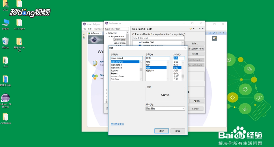Screen dimensions: 274x147
Task: Open the 回收站 recycle bin icon
Action: coord(6,43)
